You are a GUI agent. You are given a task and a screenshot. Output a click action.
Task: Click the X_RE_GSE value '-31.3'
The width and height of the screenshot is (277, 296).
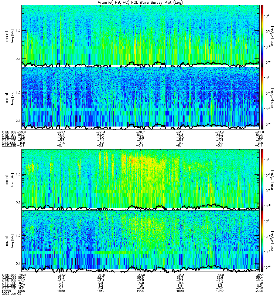point(220,132)
